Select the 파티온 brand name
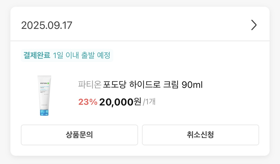280x164 pixels. (x=89, y=85)
